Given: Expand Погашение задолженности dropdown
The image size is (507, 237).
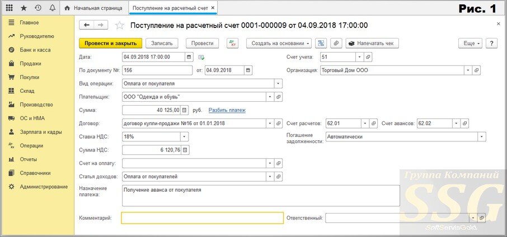Looking at the screenshot, I should coord(482,137).
